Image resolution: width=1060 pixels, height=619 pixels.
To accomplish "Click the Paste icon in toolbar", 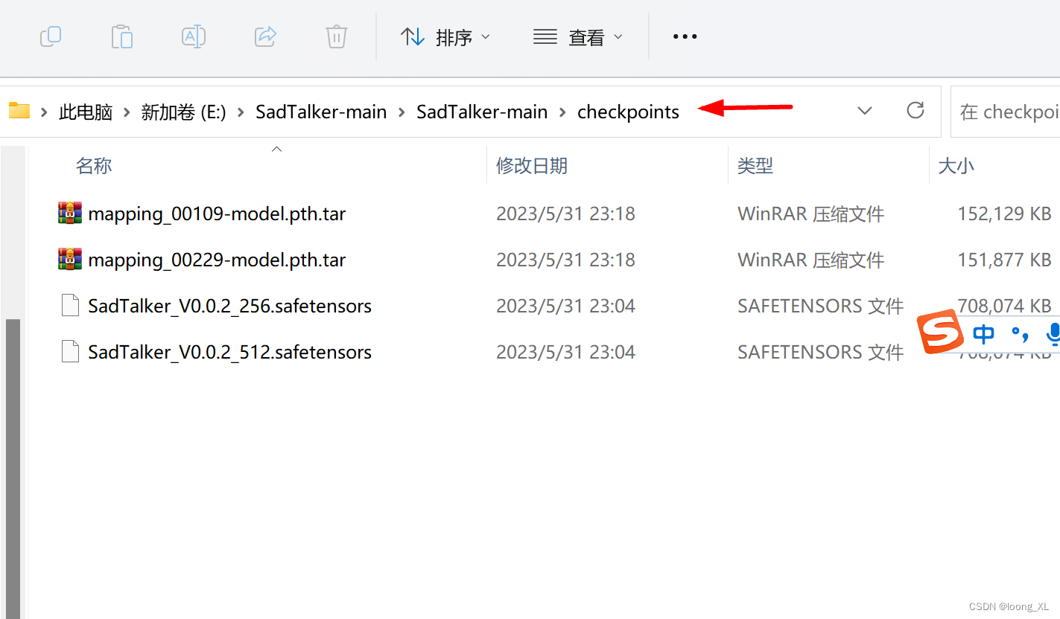I will (x=121, y=36).
